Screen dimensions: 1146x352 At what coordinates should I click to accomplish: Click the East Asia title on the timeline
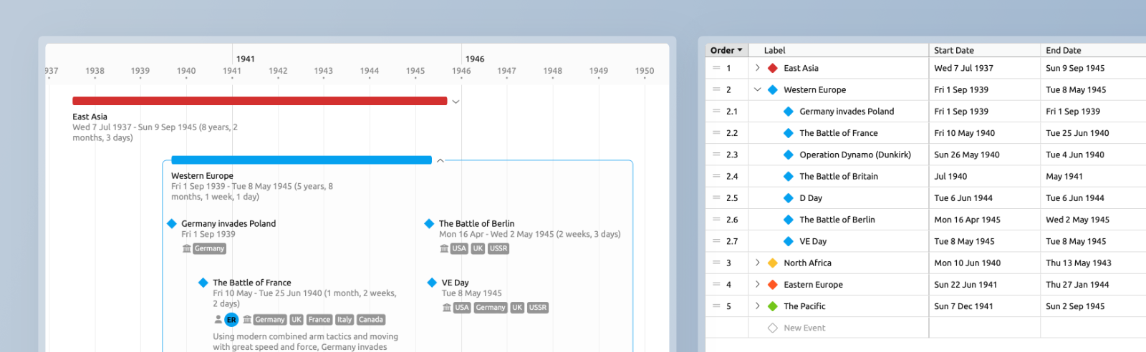coord(90,117)
